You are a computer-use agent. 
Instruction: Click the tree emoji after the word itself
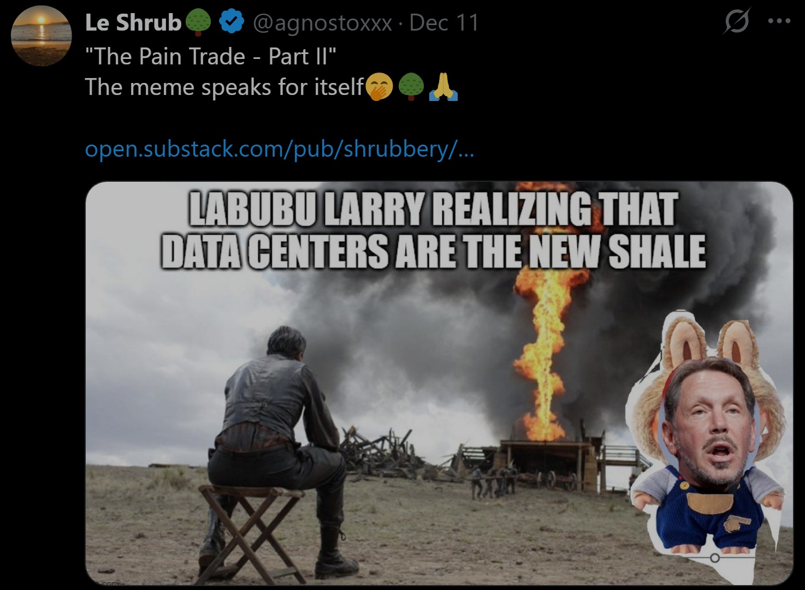tap(411, 87)
